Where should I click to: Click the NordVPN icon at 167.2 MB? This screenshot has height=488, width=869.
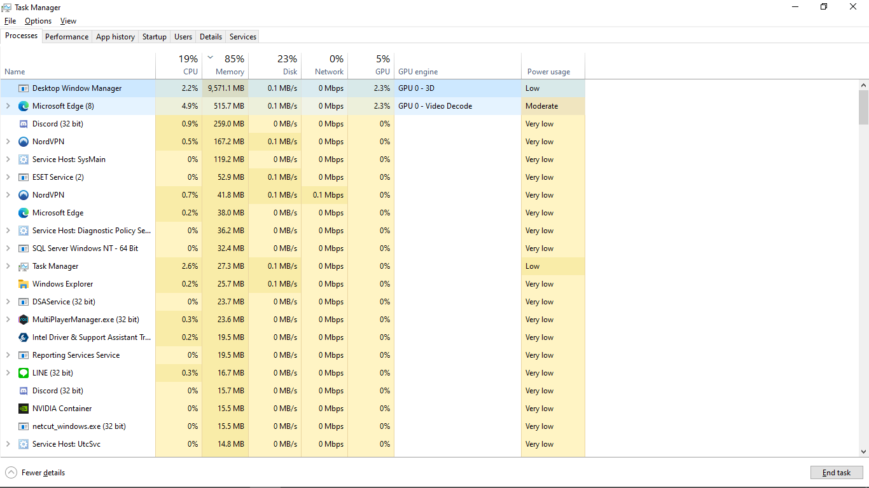click(x=24, y=142)
